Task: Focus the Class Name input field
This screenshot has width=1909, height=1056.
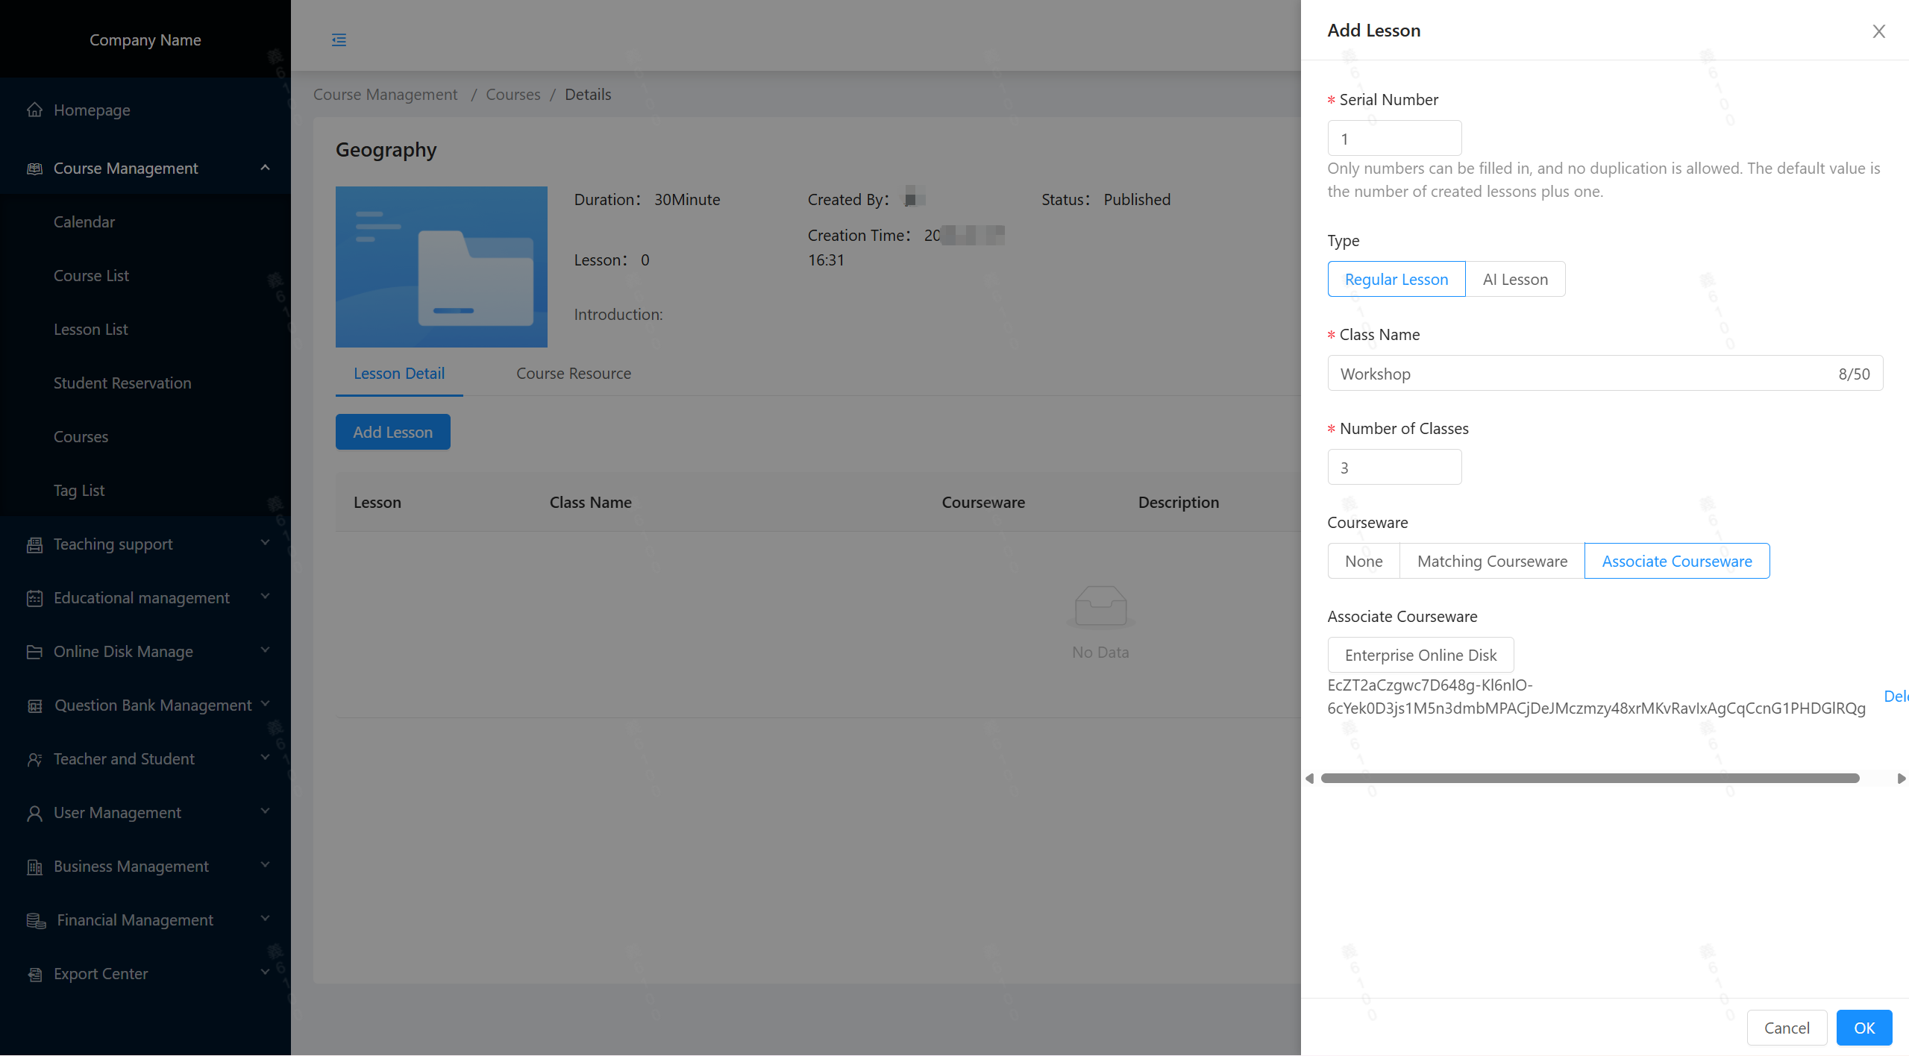Action: [x=1582, y=374]
